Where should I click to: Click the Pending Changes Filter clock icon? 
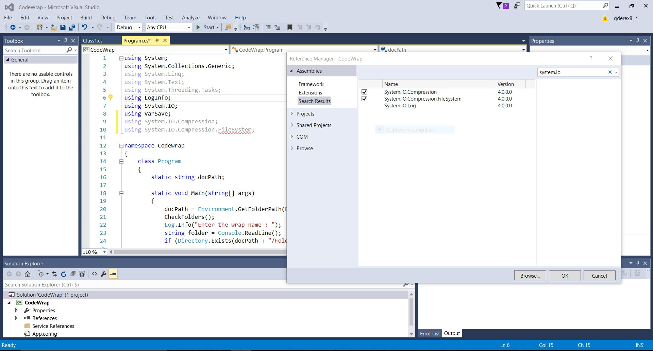tap(41, 274)
